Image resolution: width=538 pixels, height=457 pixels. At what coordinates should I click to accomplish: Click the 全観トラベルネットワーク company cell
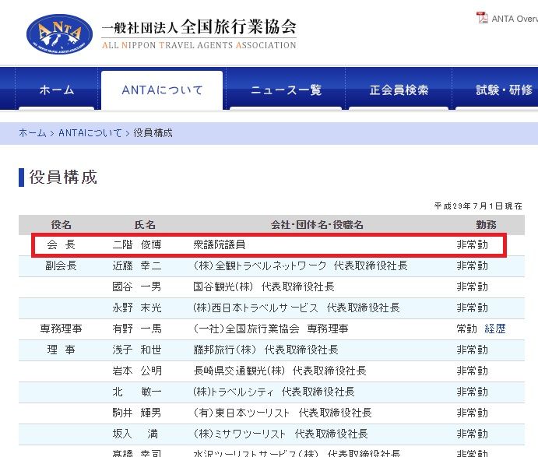(301, 265)
